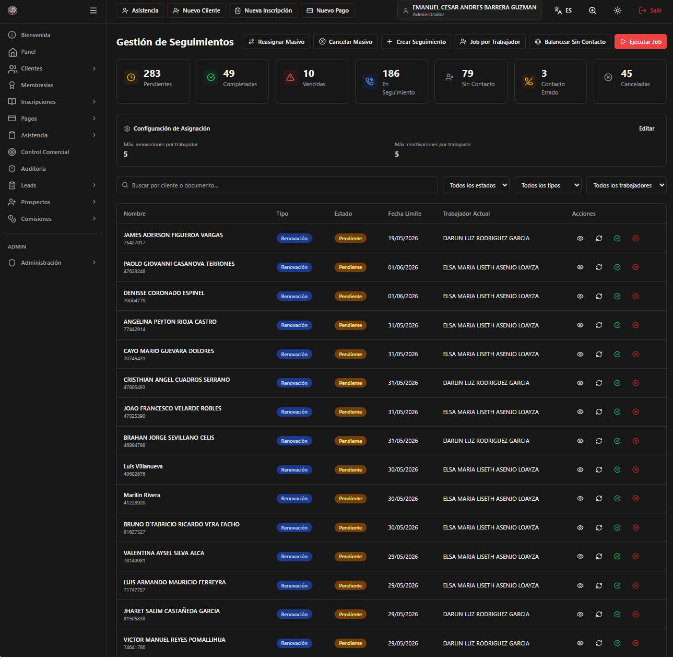Cancel follow-up for DENISSE CORONADO ESPINEL
Viewport: 673px width, 659px height.
(x=635, y=297)
